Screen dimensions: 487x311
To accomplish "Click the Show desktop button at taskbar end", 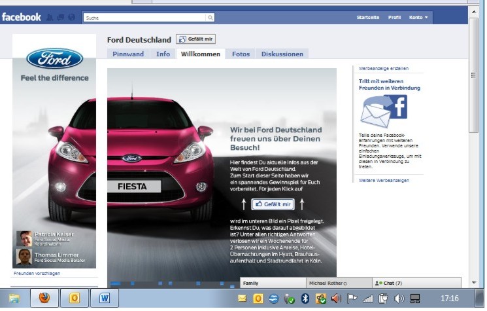I will (x=480, y=299).
